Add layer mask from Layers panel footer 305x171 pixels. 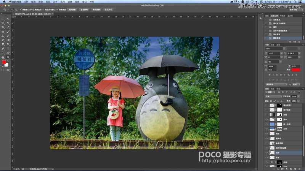pos(282,169)
